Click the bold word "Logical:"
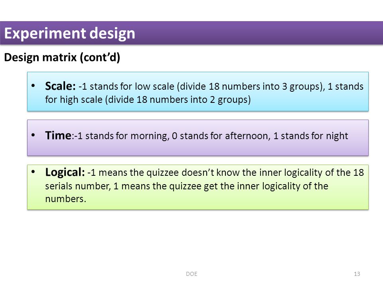Viewport: 383px width, 287px height. click(65, 172)
